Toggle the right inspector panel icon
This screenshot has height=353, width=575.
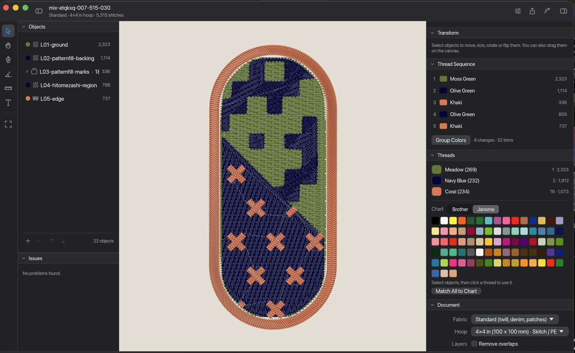(563, 11)
